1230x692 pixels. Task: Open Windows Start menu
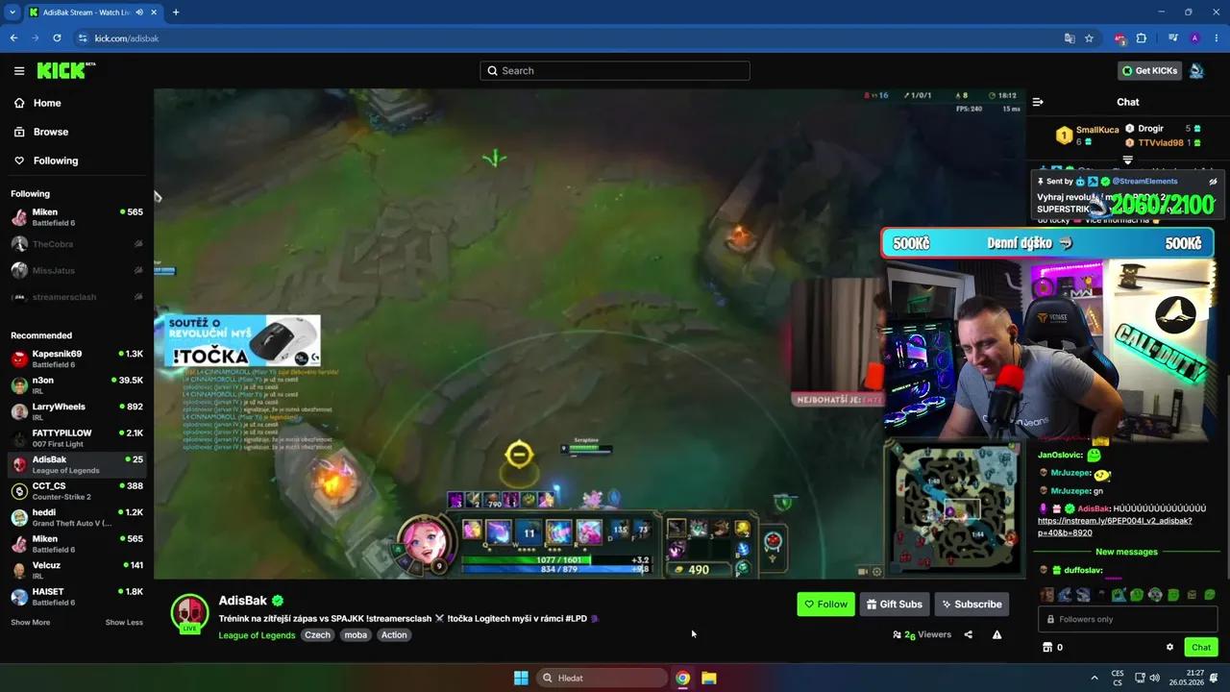tap(521, 678)
